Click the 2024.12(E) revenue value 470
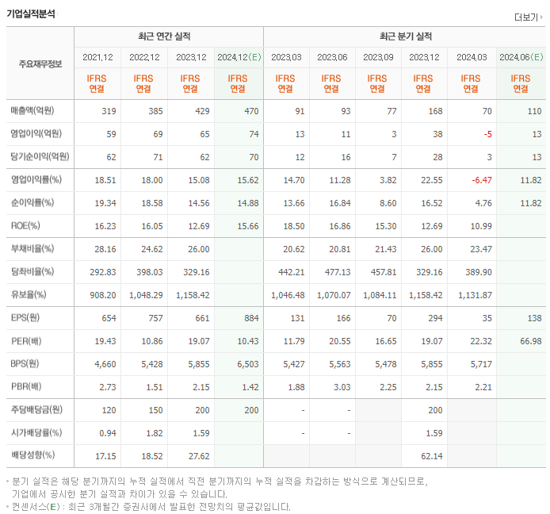 (251, 111)
